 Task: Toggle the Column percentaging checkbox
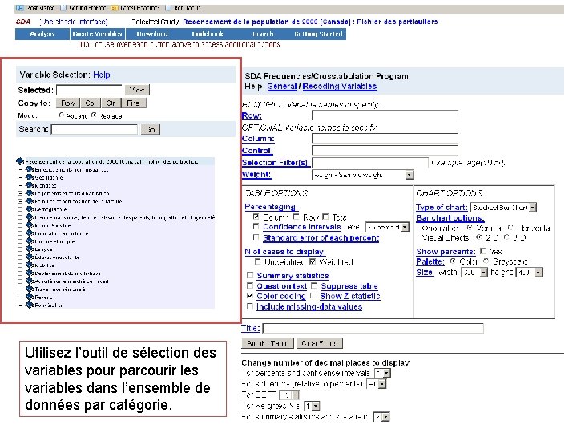pos(256,216)
